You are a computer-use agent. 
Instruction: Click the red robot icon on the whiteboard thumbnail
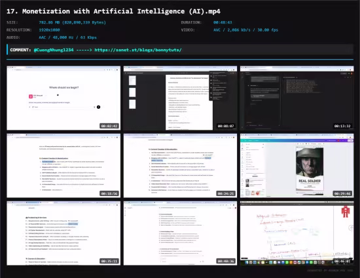click(346, 211)
